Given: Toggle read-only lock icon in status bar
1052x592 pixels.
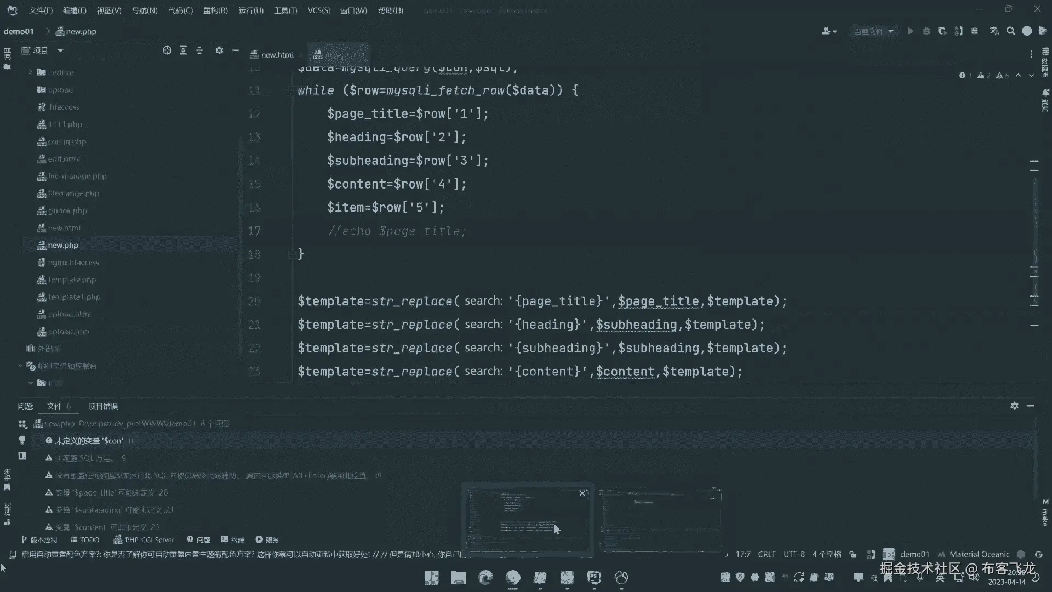Looking at the screenshot, I should [x=853, y=555].
